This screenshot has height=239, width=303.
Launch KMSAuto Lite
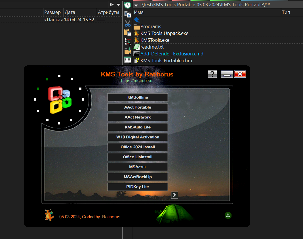(138, 127)
